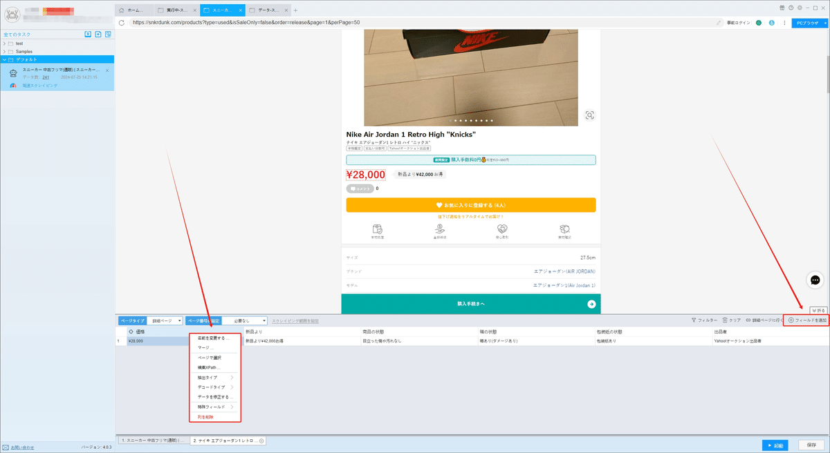
Task: Select マージ in context menu
Action: tap(215, 348)
